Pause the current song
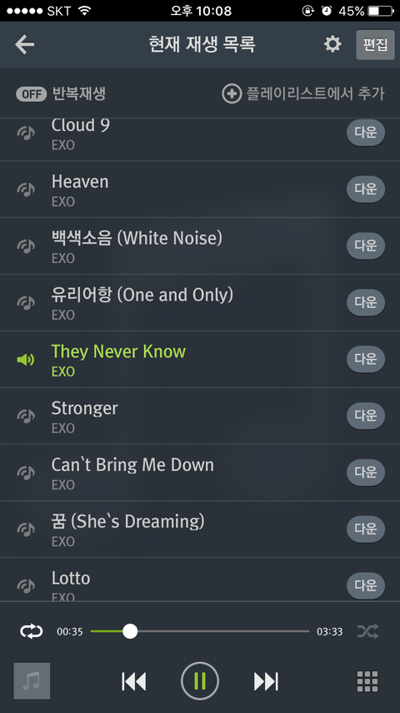The image size is (400, 713). [200, 681]
